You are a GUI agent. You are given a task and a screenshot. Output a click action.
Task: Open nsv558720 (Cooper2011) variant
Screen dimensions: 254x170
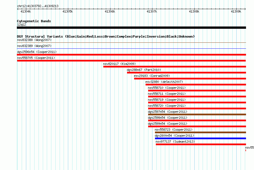pos(167,106)
